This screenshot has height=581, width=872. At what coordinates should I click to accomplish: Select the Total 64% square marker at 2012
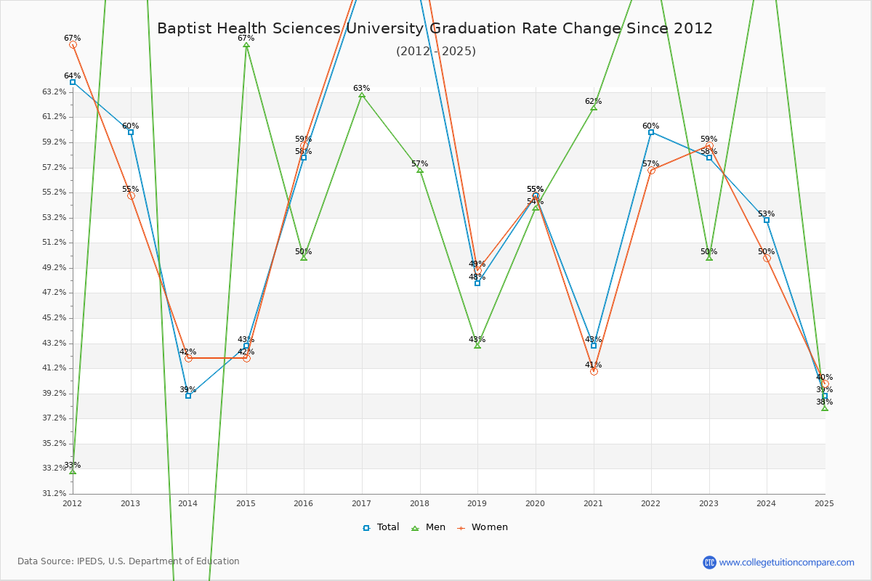click(x=73, y=82)
